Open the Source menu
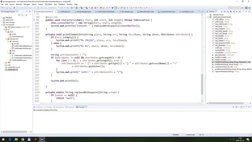Screen dimensions: 252x142 [12, 4]
